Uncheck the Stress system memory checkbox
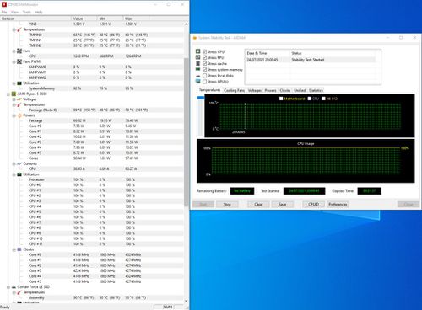The height and width of the screenshot is (310, 422). tap(205, 69)
